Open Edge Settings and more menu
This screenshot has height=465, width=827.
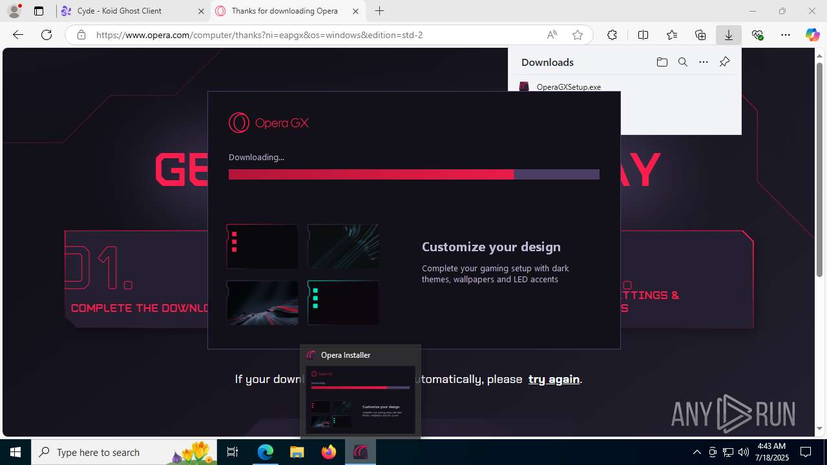click(x=786, y=35)
